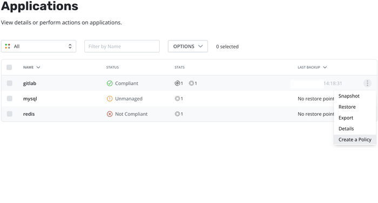
Task: Open the All namespace filter dropdown
Action: [x=38, y=46]
